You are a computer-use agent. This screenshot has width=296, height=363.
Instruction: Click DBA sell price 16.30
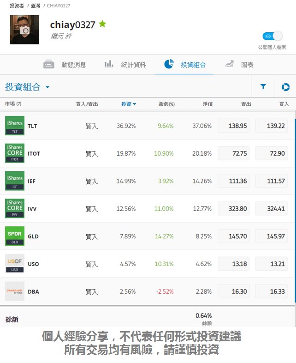[234, 291]
